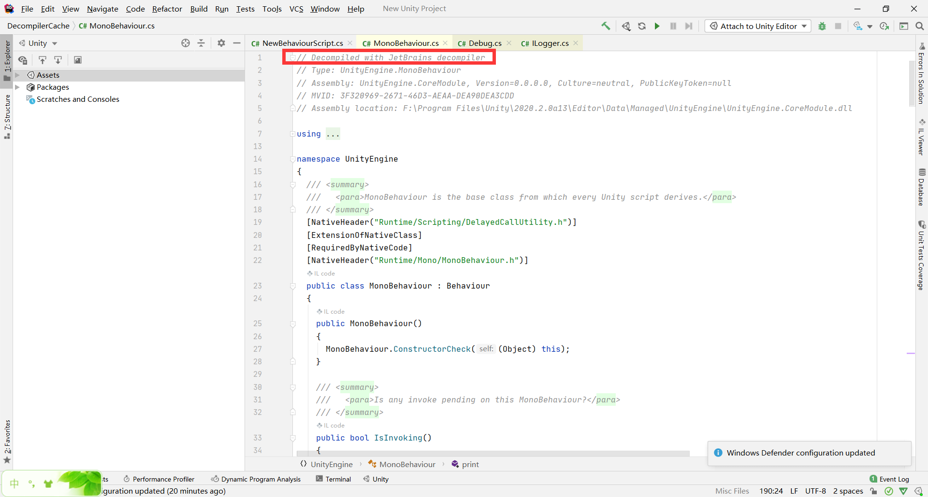Click the green Build hammer icon
Screen dimensions: 928x497
(606, 26)
